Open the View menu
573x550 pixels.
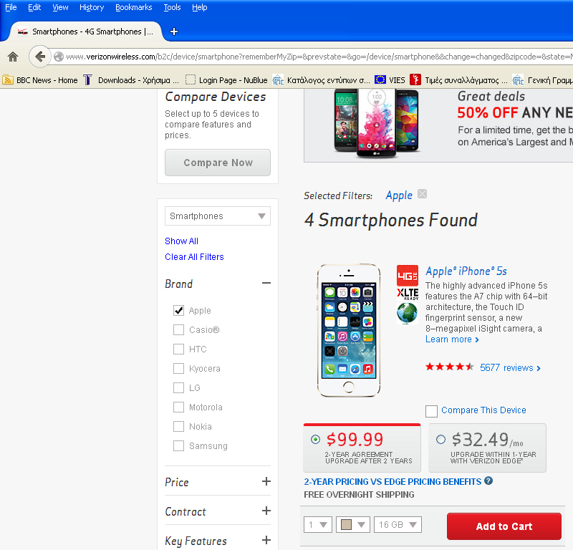(x=60, y=7)
